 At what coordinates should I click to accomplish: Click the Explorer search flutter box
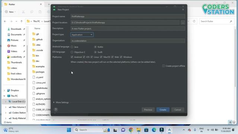click(216, 21)
